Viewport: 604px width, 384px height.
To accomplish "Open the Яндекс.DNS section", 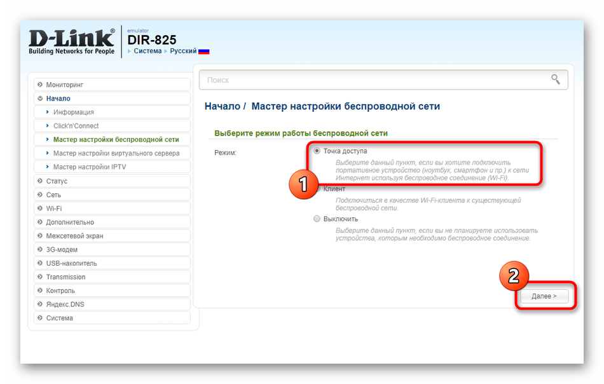I will 65,305.
